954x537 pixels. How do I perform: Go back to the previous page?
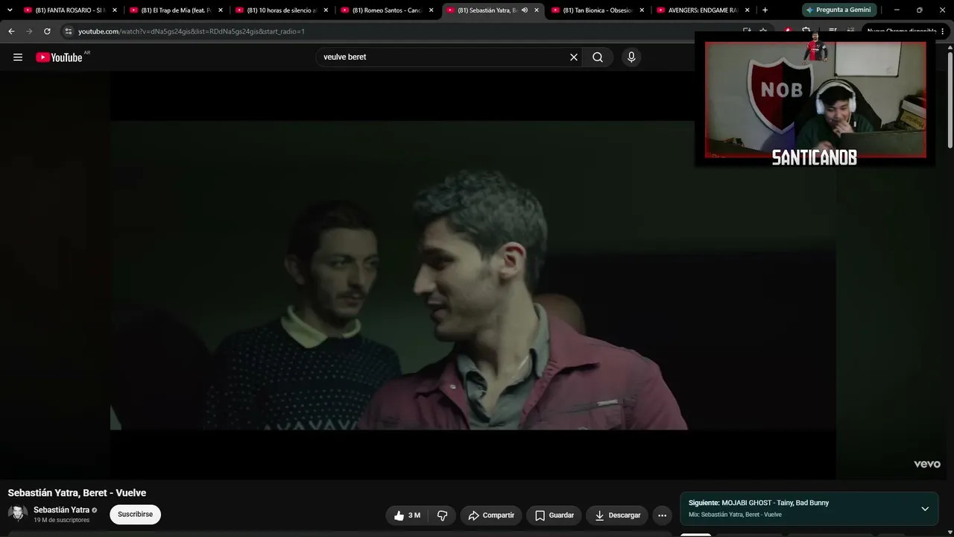click(11, 31)
